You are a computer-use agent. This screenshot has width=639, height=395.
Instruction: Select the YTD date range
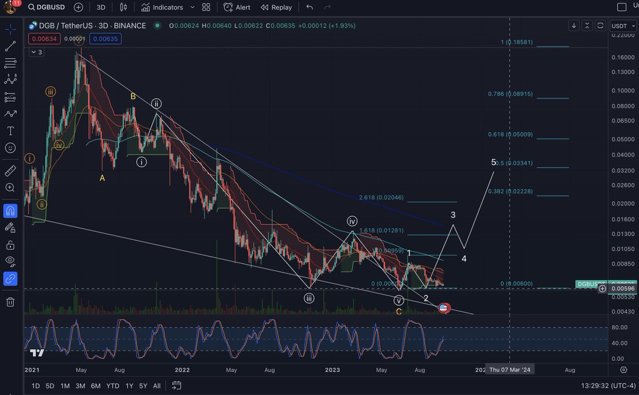click(x=112, y=385)
